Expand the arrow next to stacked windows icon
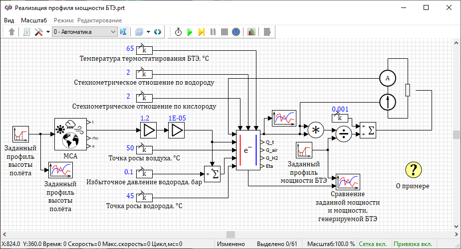Viewport: 461px width, 249px height. point(148,32)
